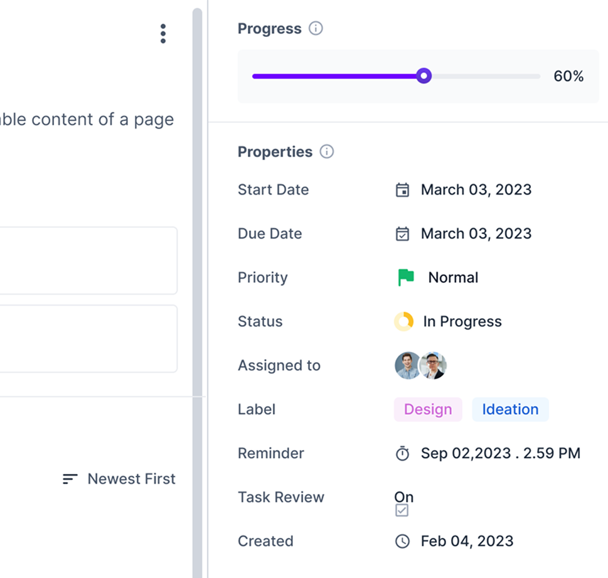
Task: Select the Ideation label tag
Action: (510, 410)
